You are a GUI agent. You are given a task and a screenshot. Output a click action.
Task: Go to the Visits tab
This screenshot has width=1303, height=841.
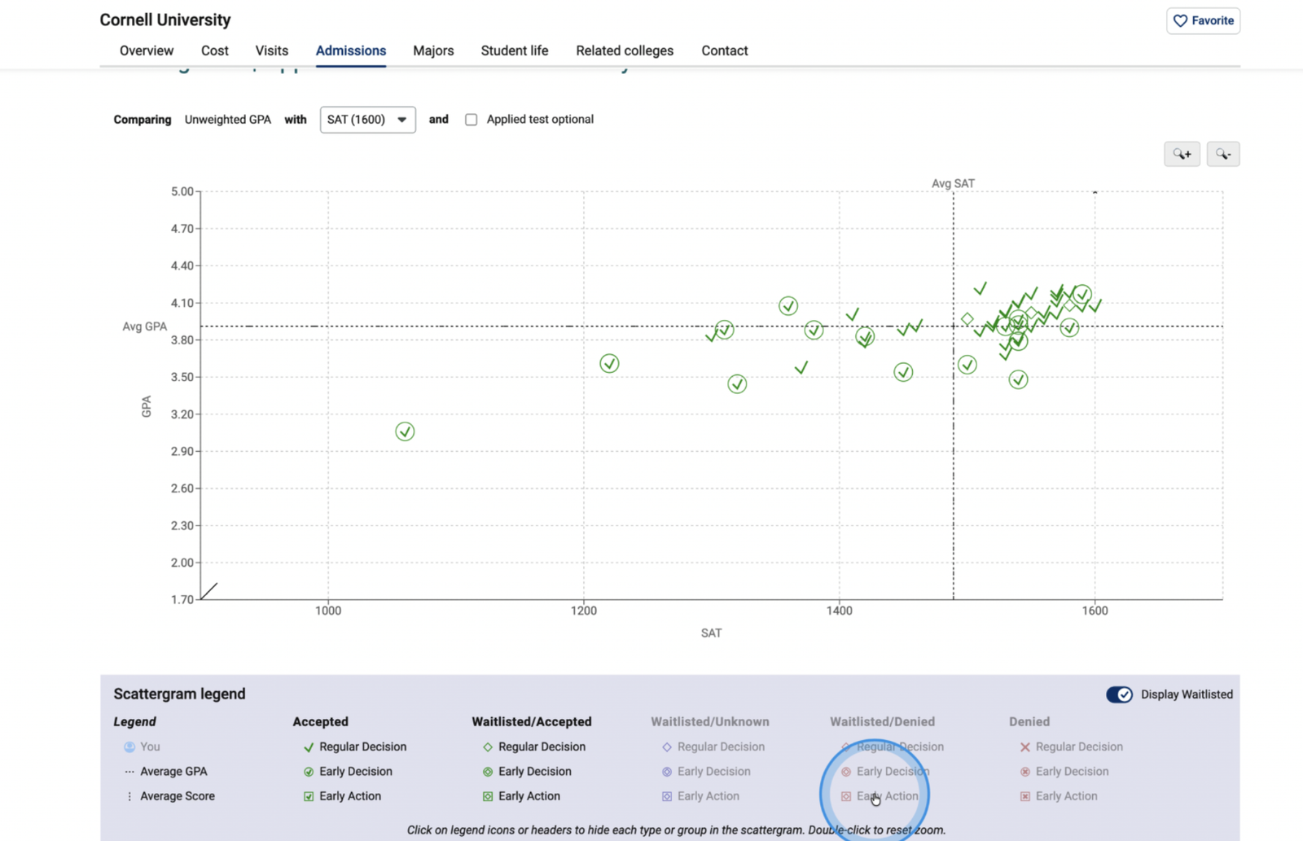tap(272, 50)
